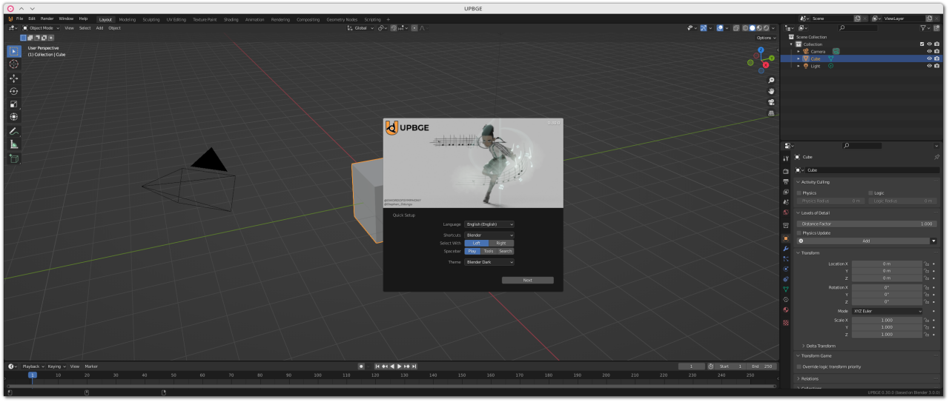949x402 pixels.
Task: Click the Play animation button in timeline
Action: point(400,366)
